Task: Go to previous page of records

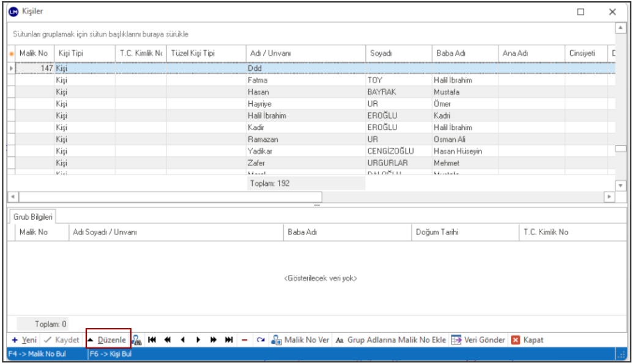Action: coord(167,340)
